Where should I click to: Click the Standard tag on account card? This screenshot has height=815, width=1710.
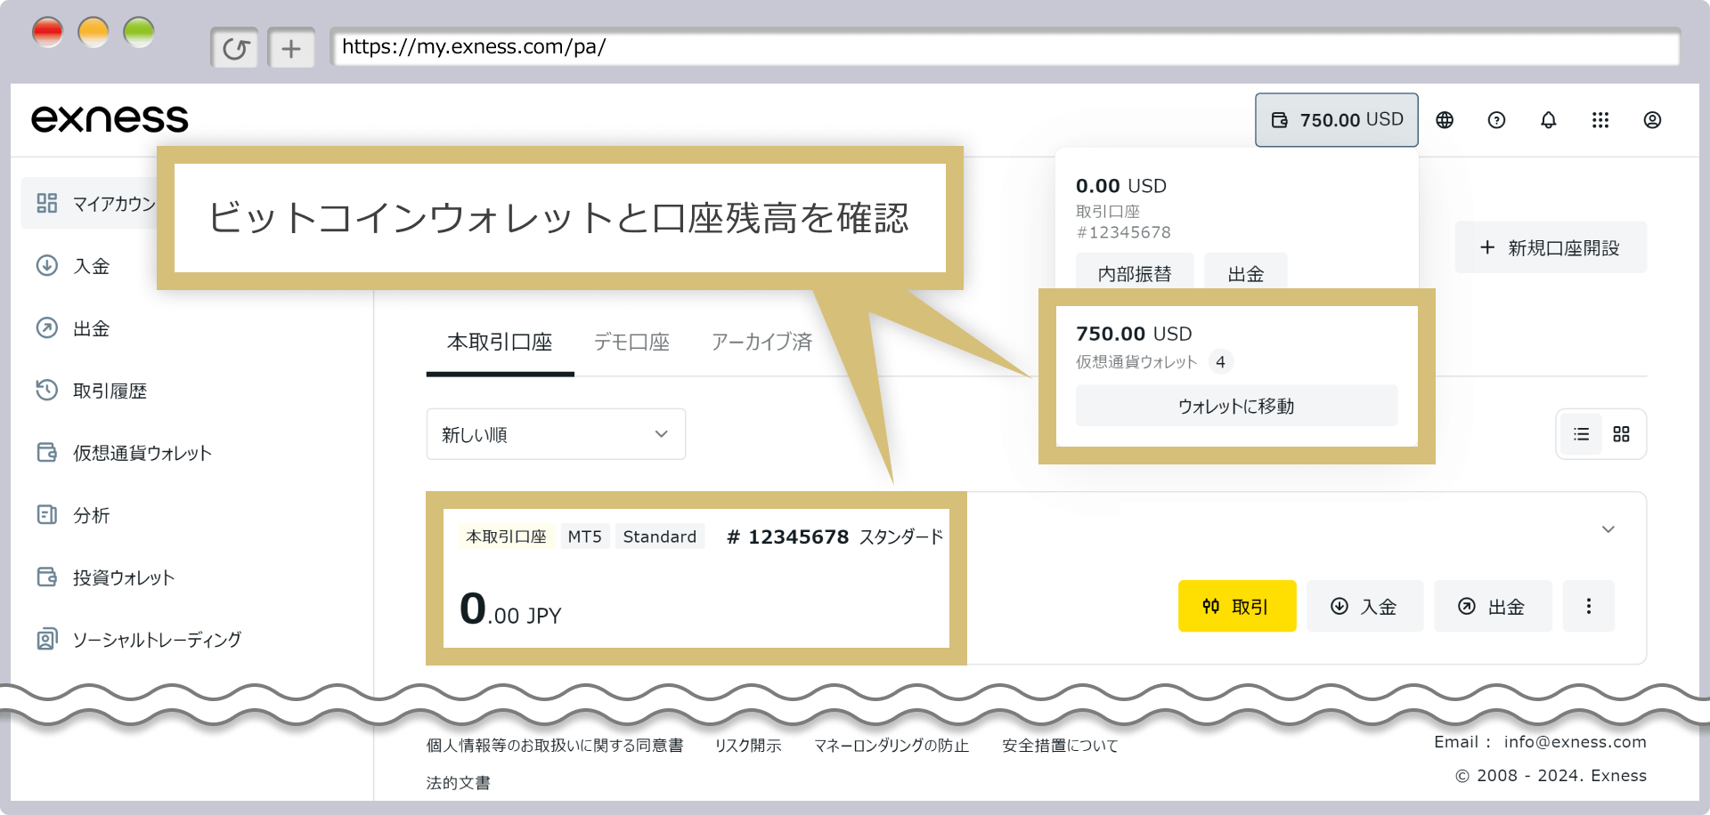[660, 537]
